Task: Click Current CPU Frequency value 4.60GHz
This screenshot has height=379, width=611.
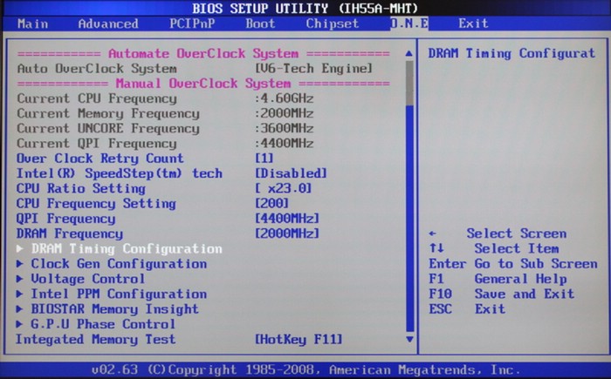Action: pos(284,98)
